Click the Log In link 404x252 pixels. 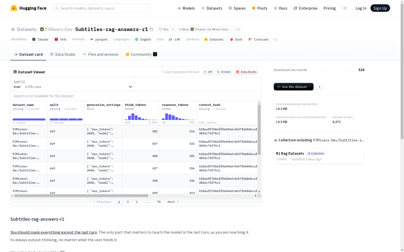[361, 8]
